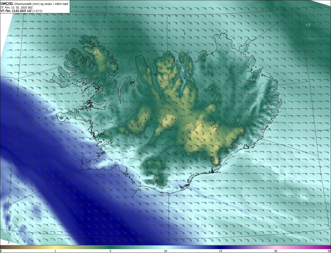Click the UWC/IG map title line

34,3
